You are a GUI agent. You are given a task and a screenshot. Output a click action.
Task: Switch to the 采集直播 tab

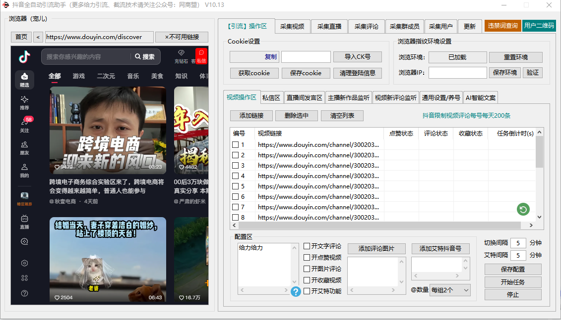click(329, 26)
